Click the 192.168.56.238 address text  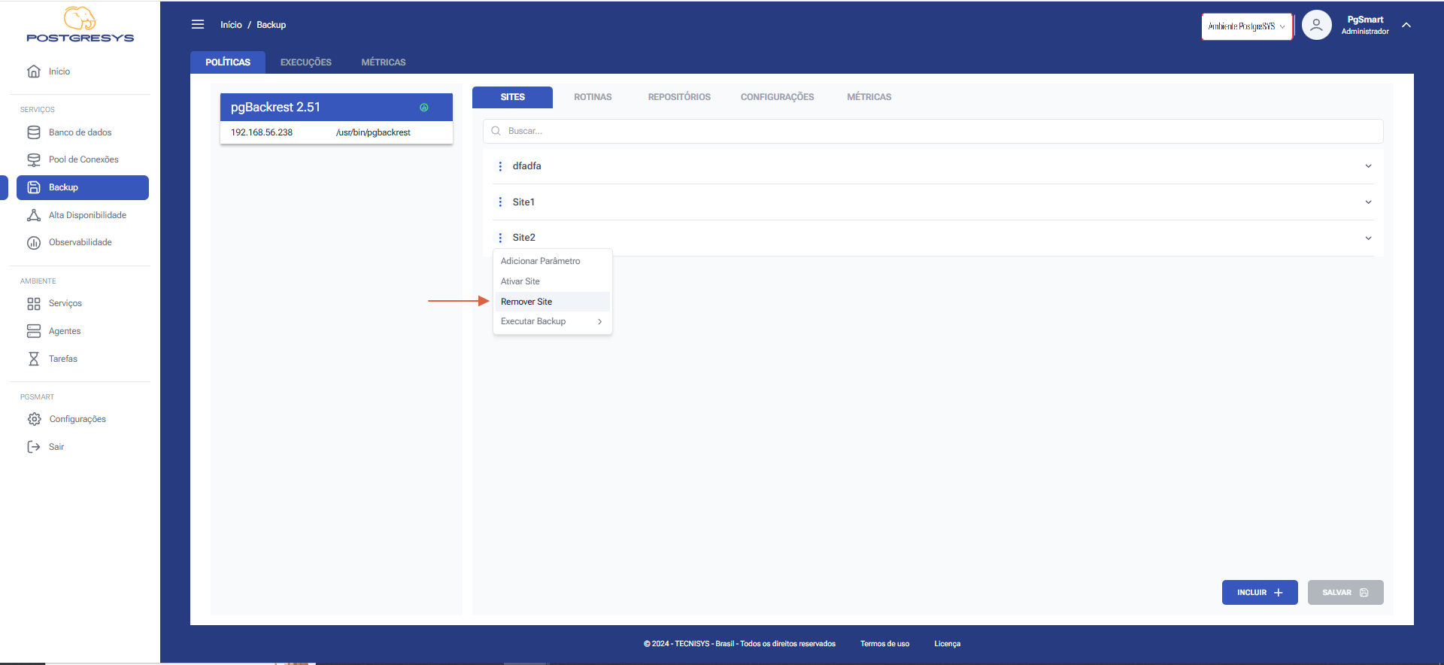(262, 132)
